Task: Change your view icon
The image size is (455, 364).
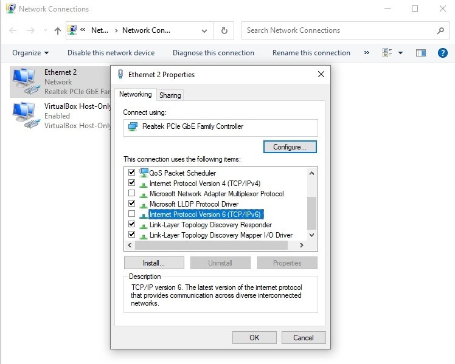Action: pos(387,53)
